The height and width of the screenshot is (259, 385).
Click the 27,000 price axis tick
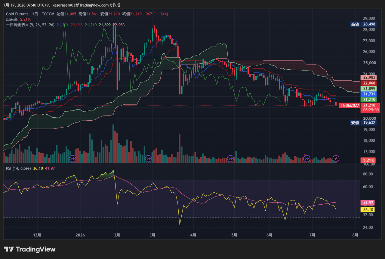click(369, 41)
